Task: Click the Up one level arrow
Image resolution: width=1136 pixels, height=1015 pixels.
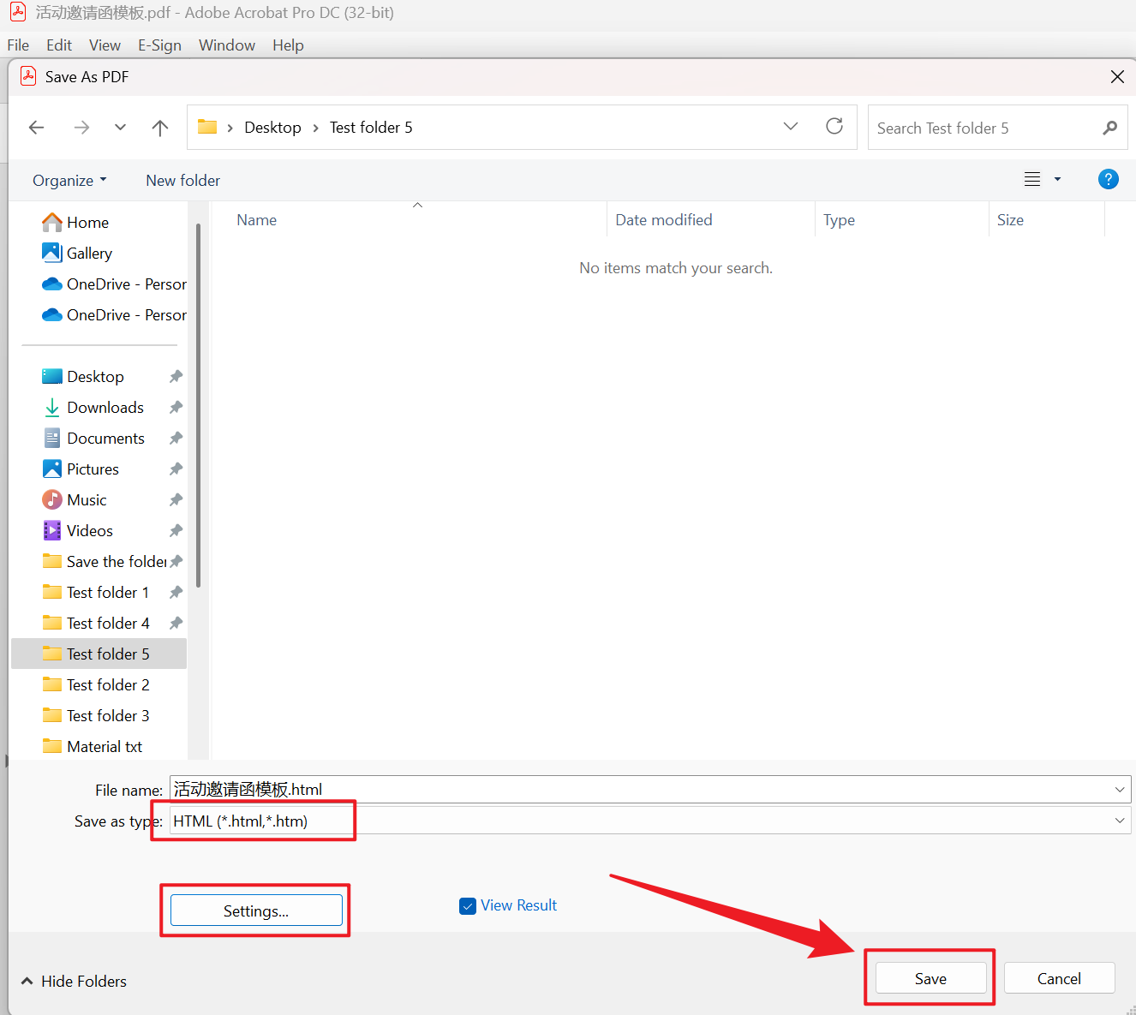Action: point(160,128)
